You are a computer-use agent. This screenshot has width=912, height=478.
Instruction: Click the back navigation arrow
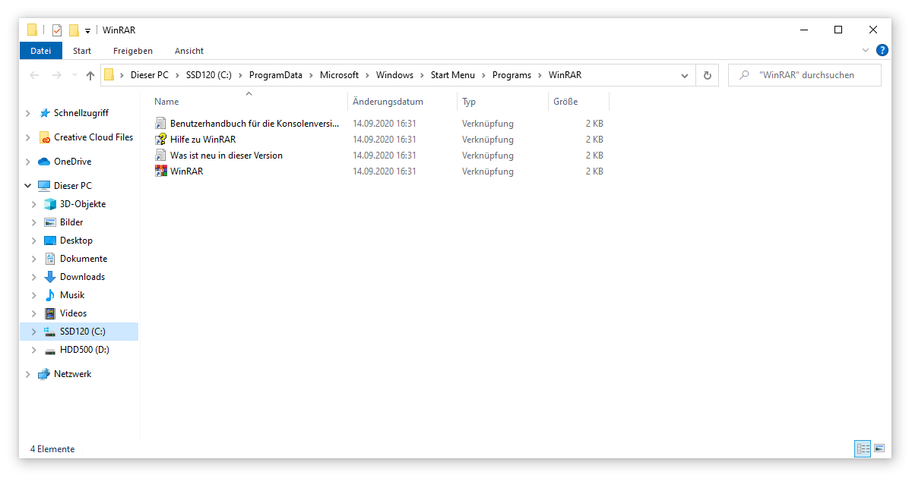tap(33, 74)
